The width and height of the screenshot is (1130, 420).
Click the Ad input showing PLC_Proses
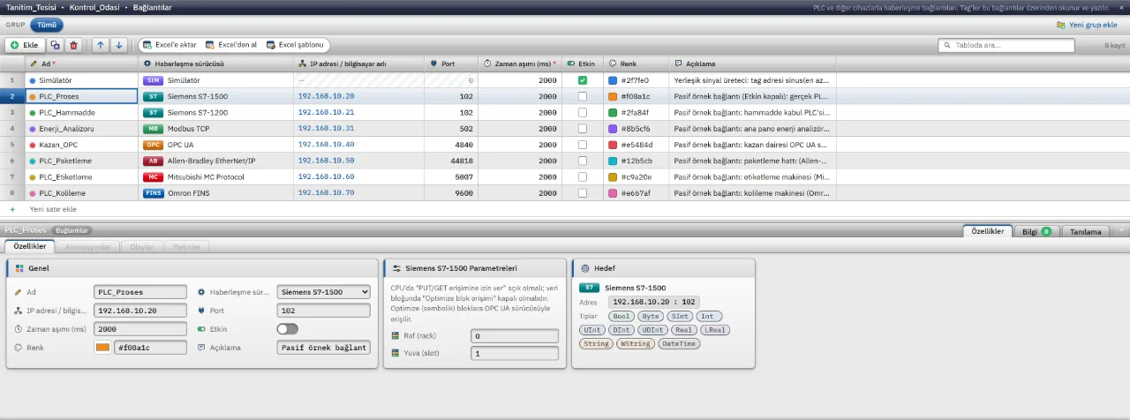pyautogui.click(x=140, y=291)
